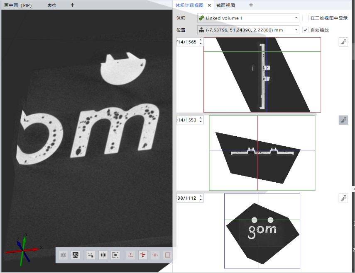The width and height of the screenshot is (355, 273).
Task: Uncheck the 自动缩放 checkbox
Action: [x=305, y=30]
